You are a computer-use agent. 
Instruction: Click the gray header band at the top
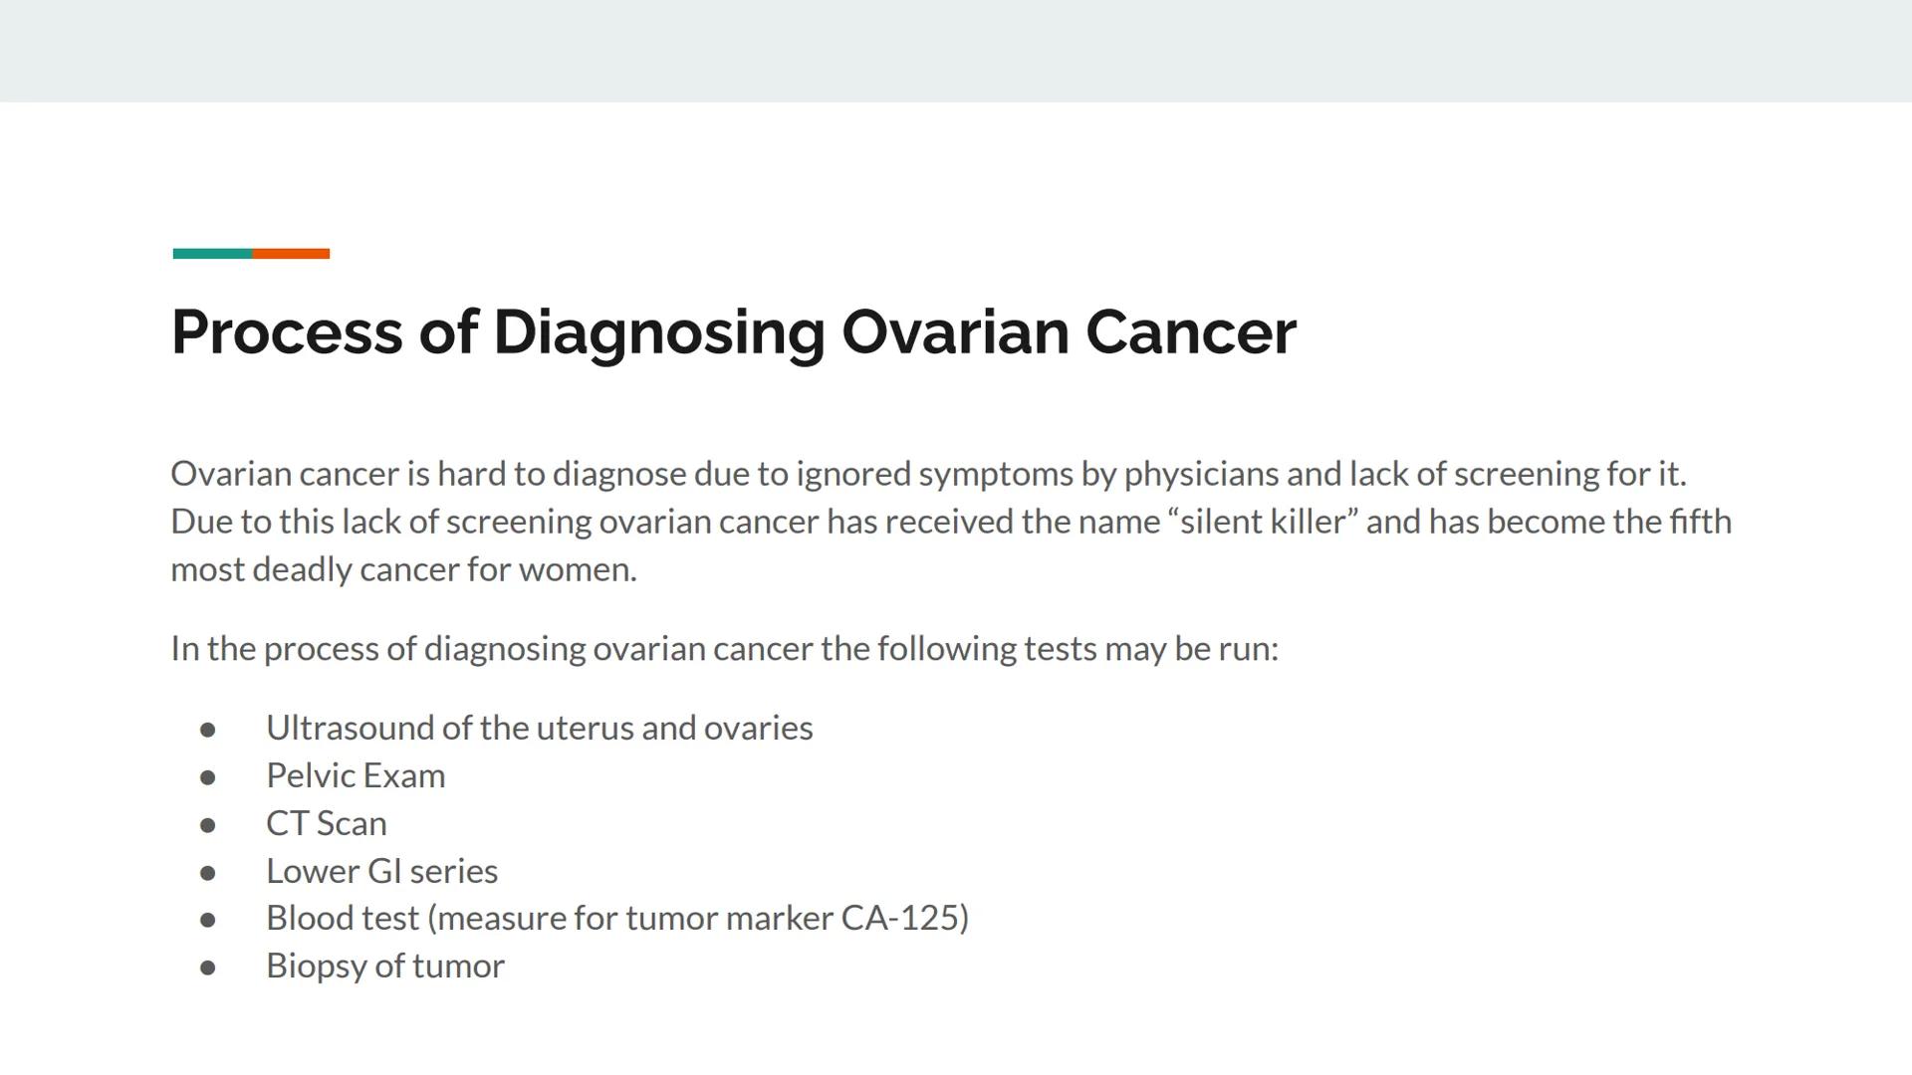pos(956,50)
